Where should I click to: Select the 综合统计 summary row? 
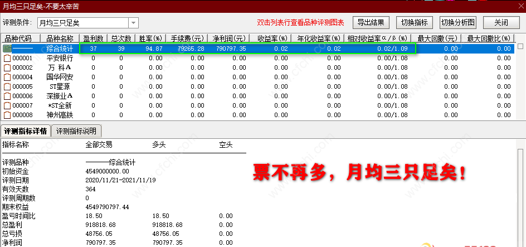pyautogui.click(x=259, y=49)
